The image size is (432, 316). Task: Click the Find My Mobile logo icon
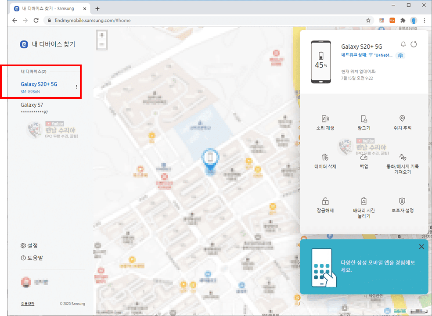pyautogui.click(x=24, y=44)
